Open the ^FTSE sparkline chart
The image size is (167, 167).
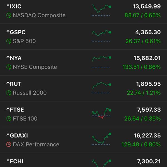point(102,114)
